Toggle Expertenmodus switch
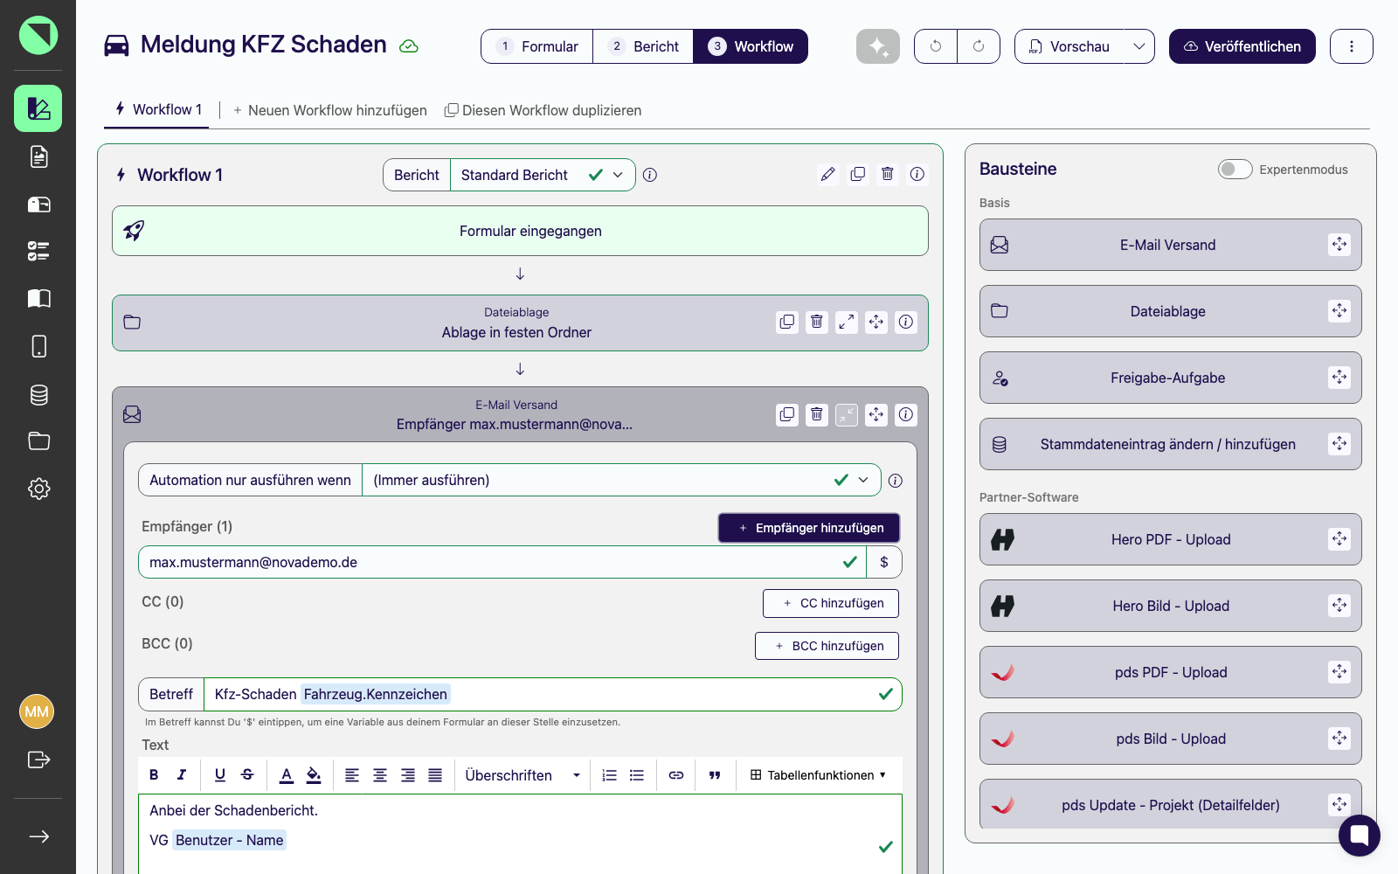The width and height of the screenshot is (1398, 874). [1235, 170]
